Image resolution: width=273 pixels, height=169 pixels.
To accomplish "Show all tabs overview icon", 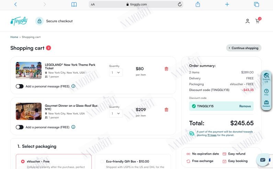I will point(257,4).
